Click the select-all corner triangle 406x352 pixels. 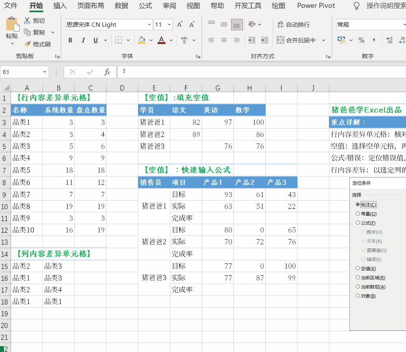click(x=6, y=88)
